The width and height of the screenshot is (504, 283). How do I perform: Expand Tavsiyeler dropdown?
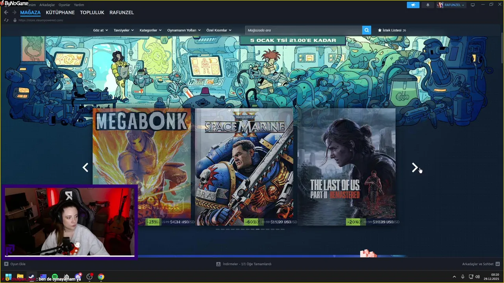124,30
